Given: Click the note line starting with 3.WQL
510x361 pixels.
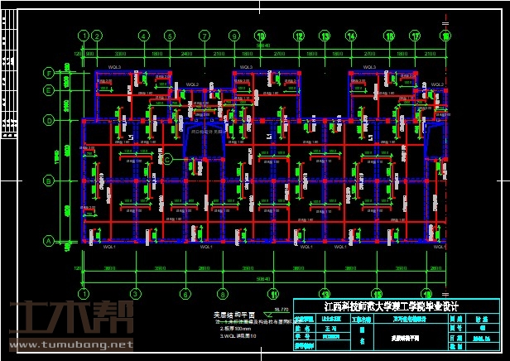Looking at the screenshot, I should tap(237, 336).
